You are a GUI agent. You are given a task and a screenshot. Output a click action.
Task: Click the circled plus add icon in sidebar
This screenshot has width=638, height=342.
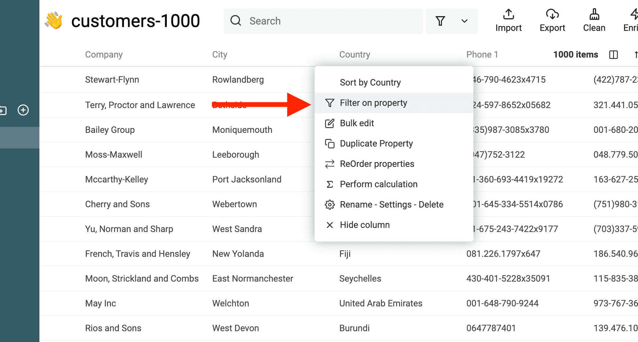[23, 110]
